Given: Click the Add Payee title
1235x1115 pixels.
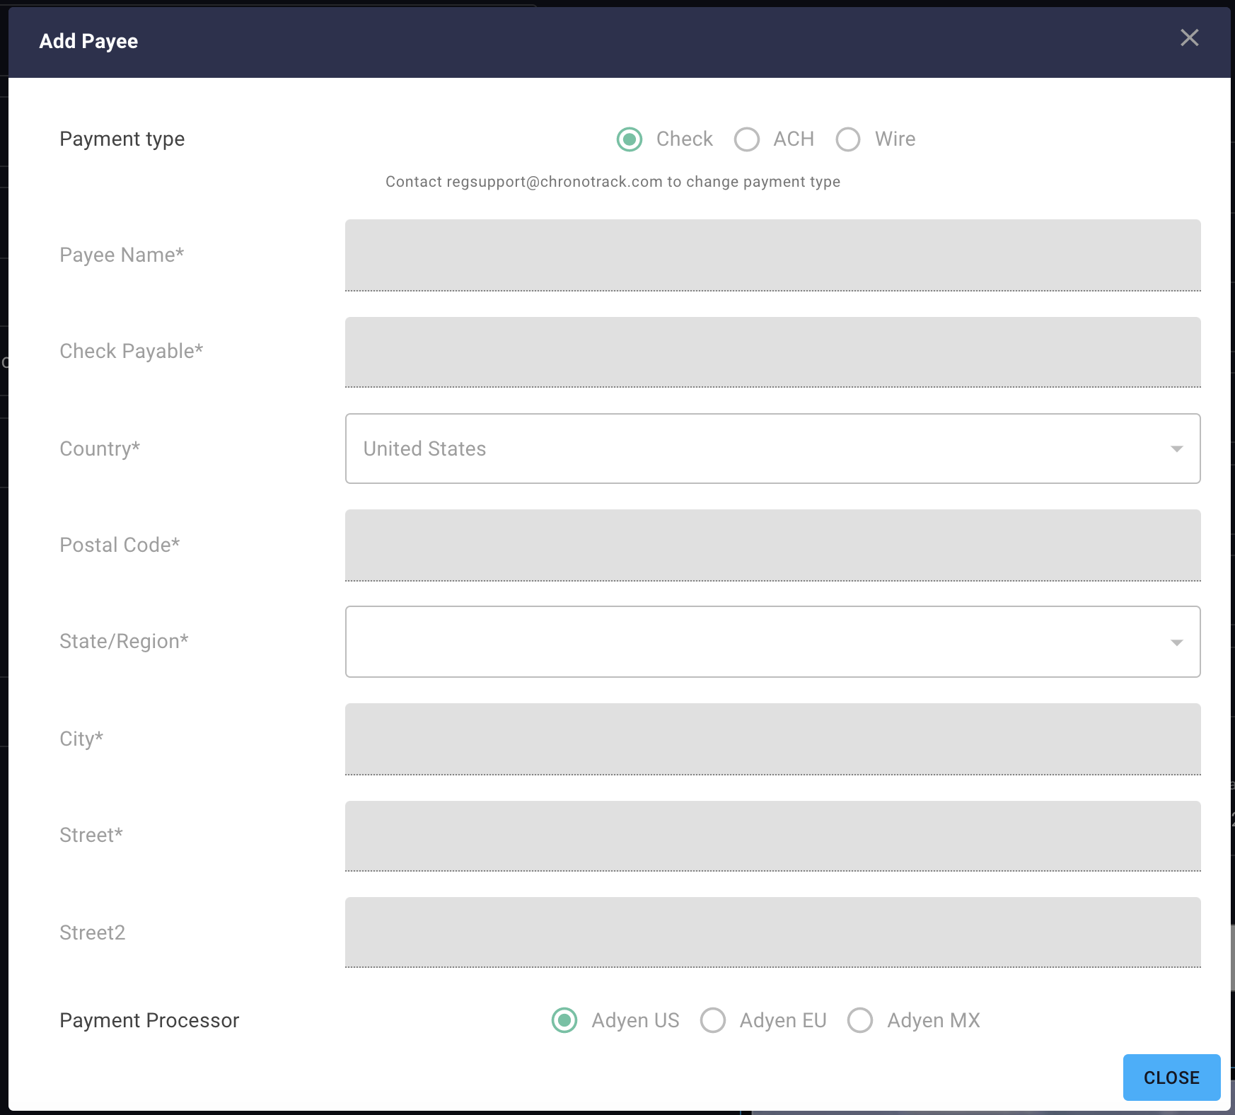Looking at the screenshot, I should click(88, 41).
